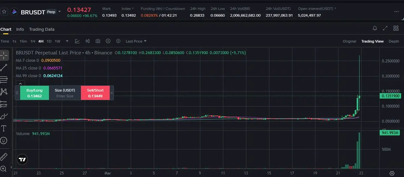Click the plus circle toolbar icon
This screenshot has width=404, height=177.
[108, 41]
